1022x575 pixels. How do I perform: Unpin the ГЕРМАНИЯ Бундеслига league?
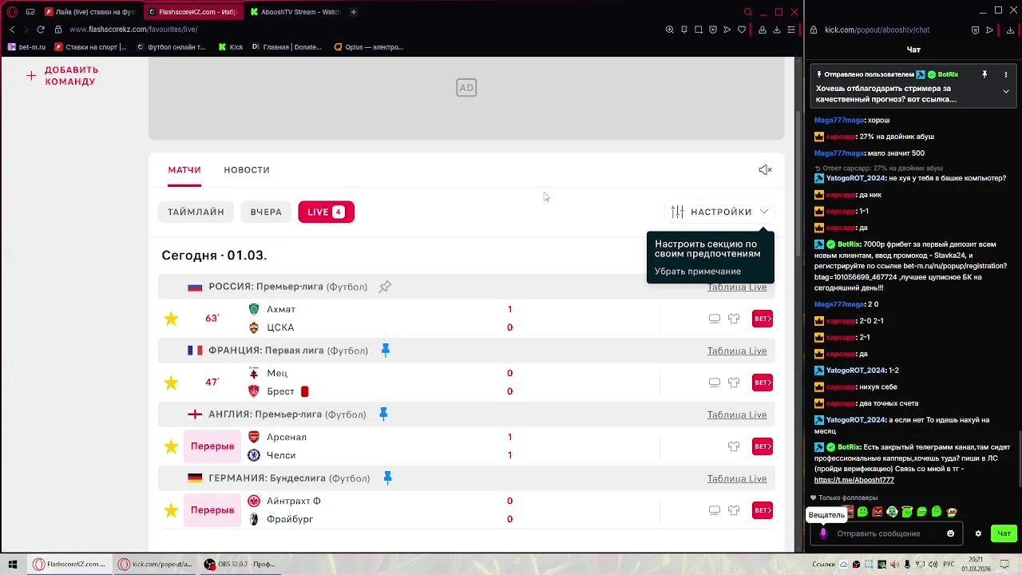387,478
